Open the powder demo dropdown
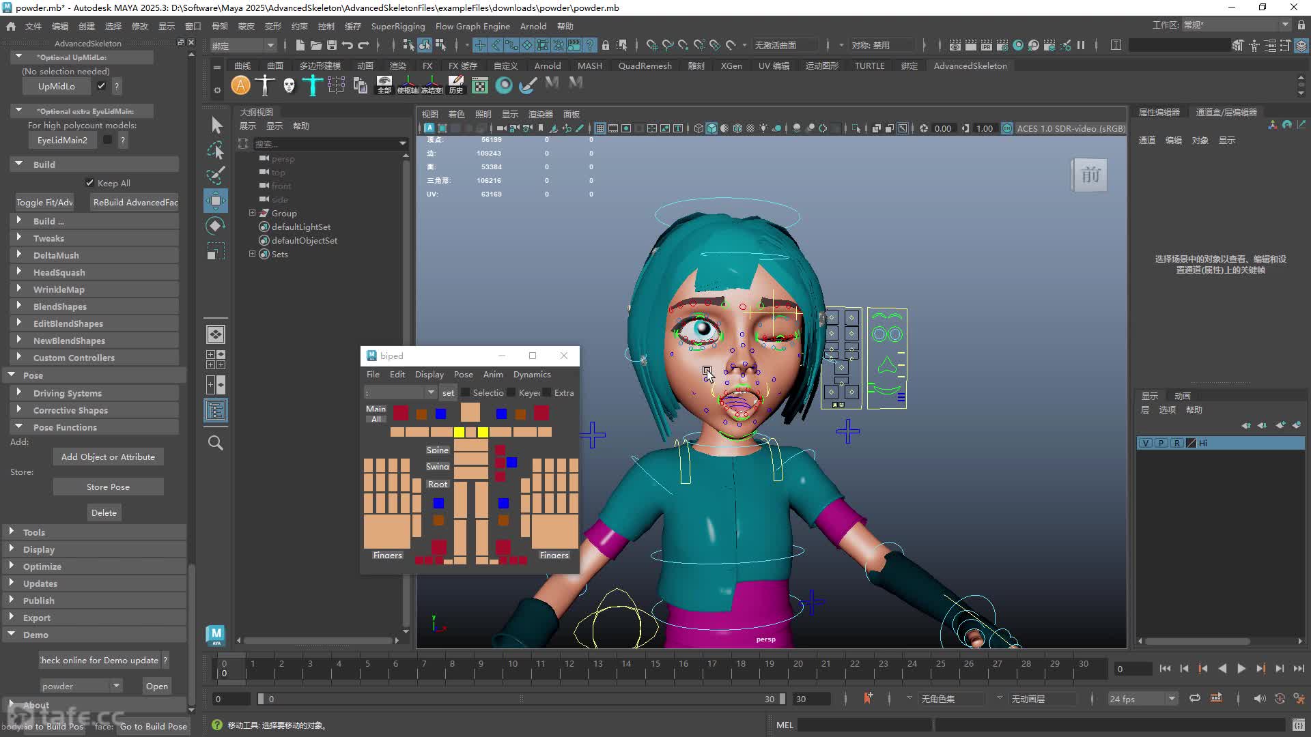 click(x=81, y=686)
